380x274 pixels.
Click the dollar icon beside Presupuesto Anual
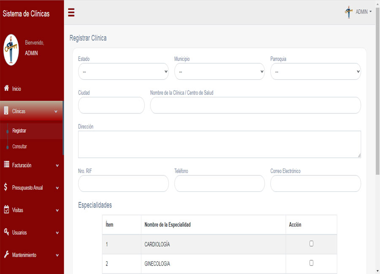(x=5, y=187)
